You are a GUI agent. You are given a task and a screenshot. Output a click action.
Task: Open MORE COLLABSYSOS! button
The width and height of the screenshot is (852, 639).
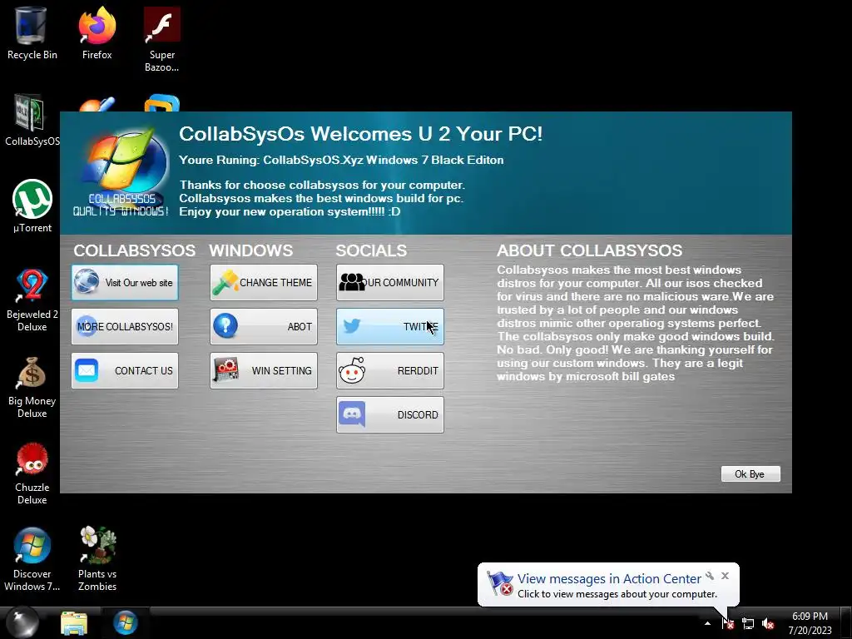coord(125,326)
